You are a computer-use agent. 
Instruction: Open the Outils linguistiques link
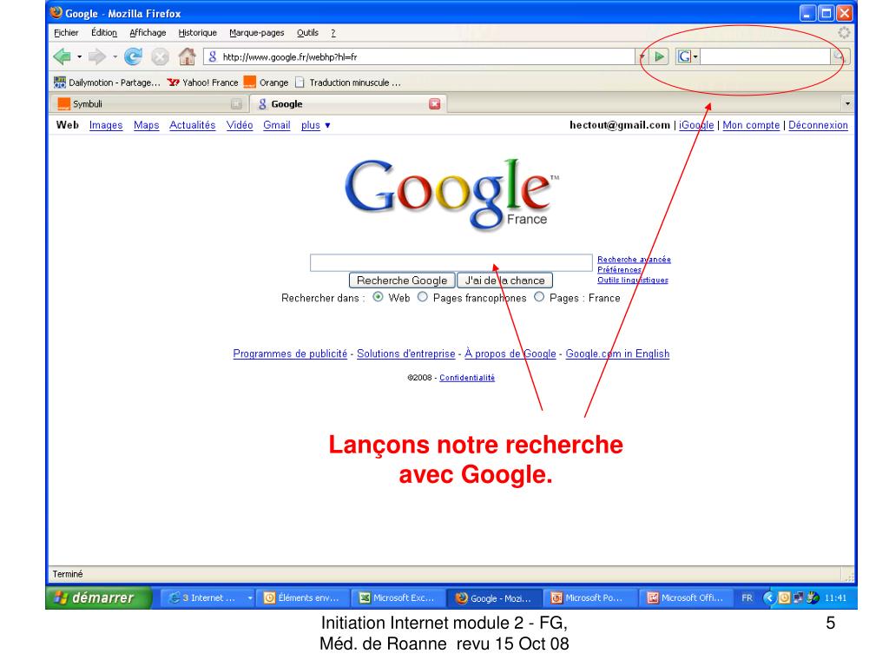pos(633,281)
